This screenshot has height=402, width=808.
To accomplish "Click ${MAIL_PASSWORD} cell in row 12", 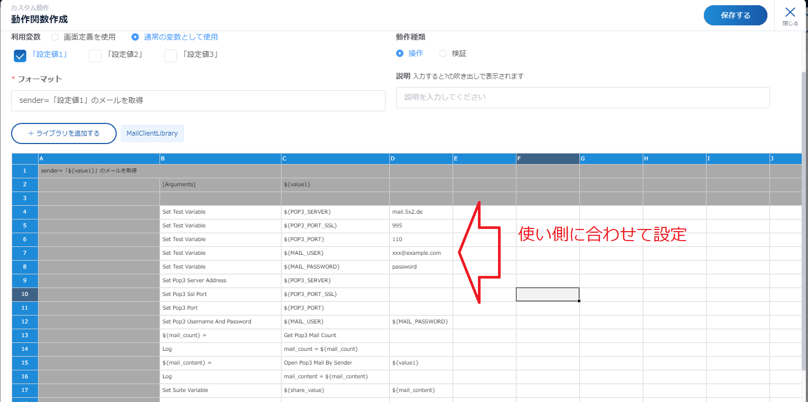I will pyautogui.click(x=421, y=322).
